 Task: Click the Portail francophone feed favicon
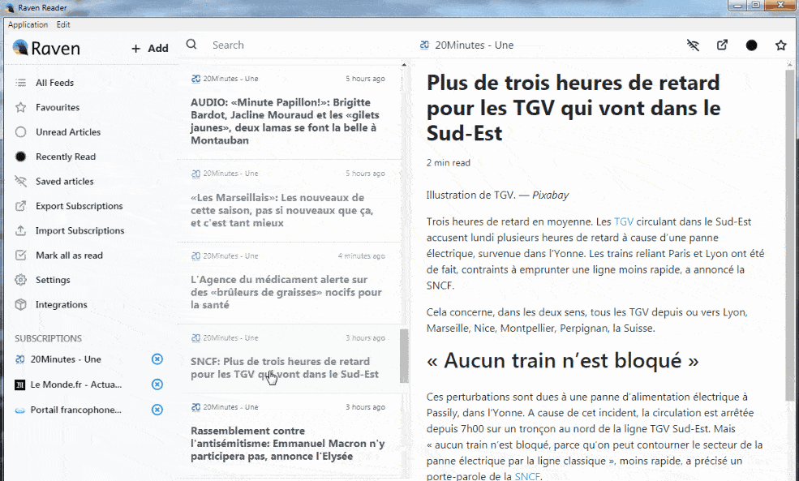(x=19, y=410)
